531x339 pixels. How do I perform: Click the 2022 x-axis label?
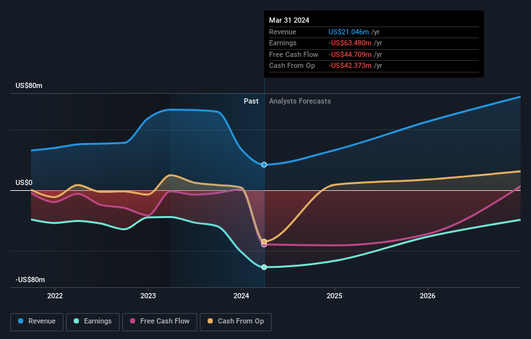click(x=55, y=296)
